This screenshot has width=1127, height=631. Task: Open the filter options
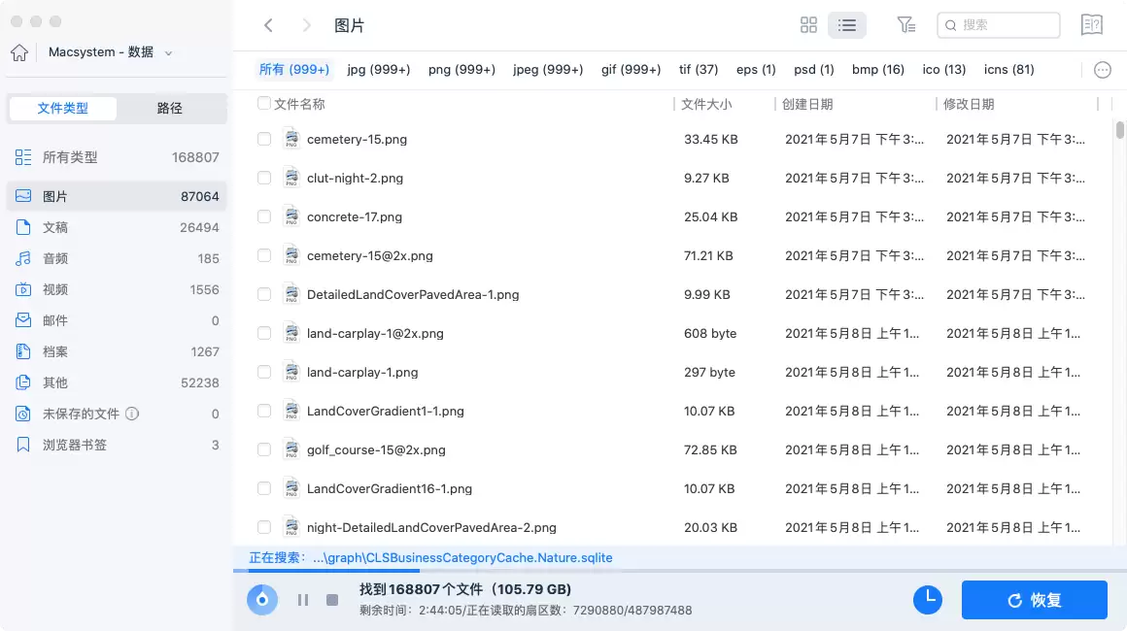pos(906,25)
